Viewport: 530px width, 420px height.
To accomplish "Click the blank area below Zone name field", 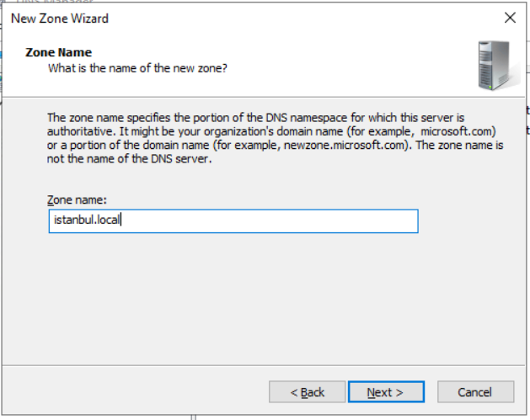I will click(x=253, y=295).
